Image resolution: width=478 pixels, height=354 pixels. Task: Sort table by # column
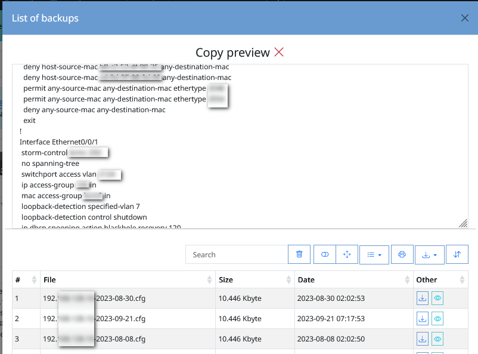pyautogui.click(x=26, y=279)
